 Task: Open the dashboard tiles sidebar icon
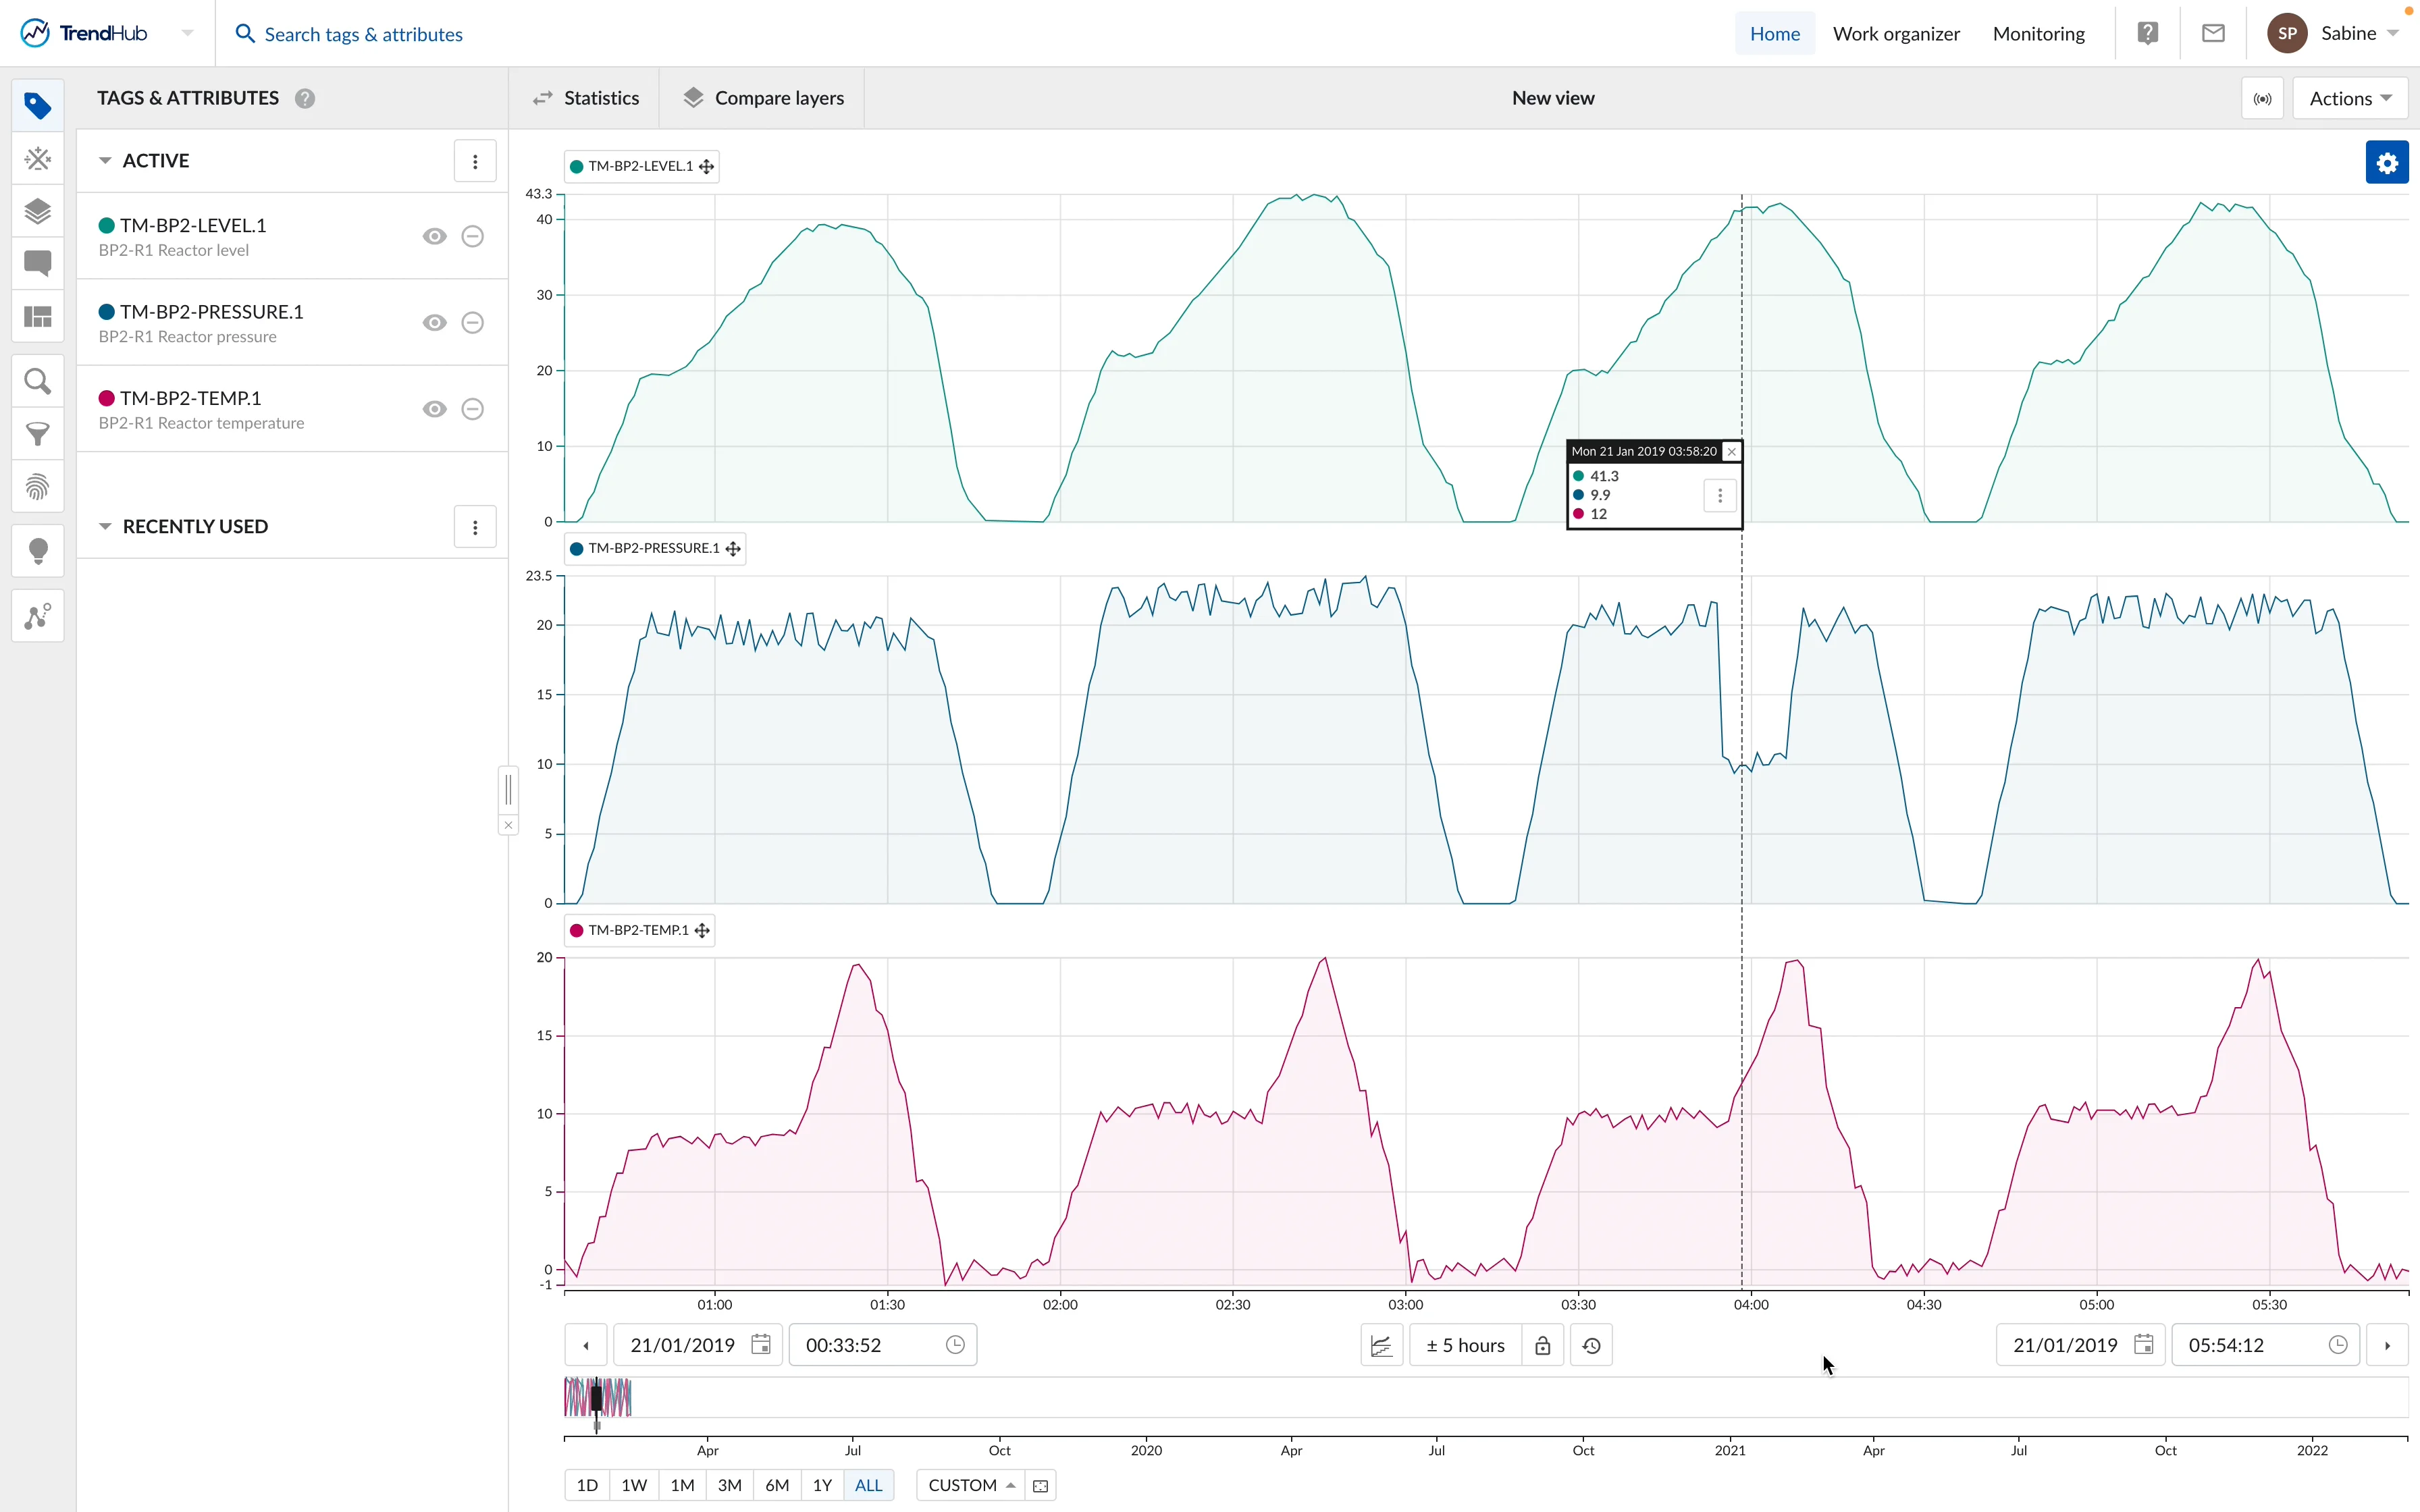(x=38, y=317)
